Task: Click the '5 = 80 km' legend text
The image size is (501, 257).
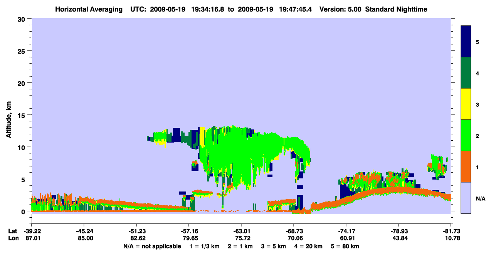Action: pyautogui.click(x=345, y=246)
